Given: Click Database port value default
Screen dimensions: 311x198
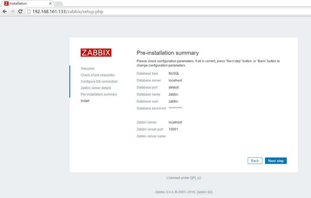Looking at the screenshot, I should [x=174, y=87].
